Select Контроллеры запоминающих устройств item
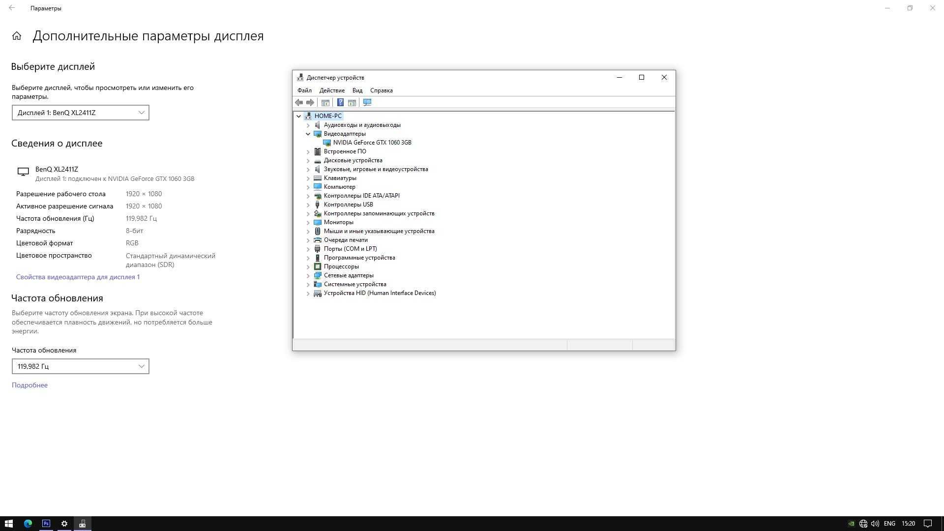Viewport: 944px width, 531px height. [x=379, y=213]
